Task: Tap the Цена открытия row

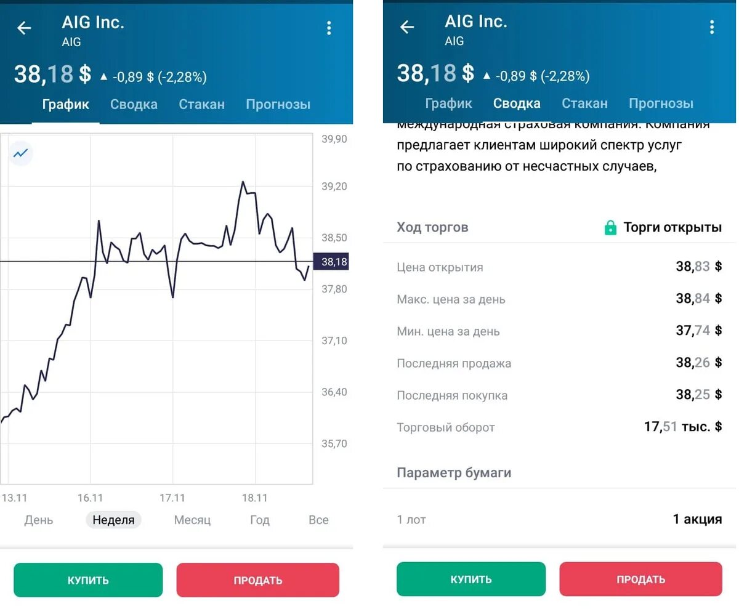Action: [559, 267]
